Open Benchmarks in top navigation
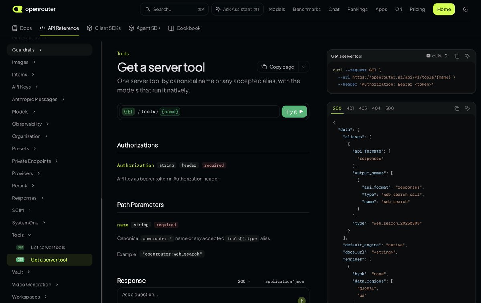The height and width of the screenshot is (303, 481). click(307, 9)
